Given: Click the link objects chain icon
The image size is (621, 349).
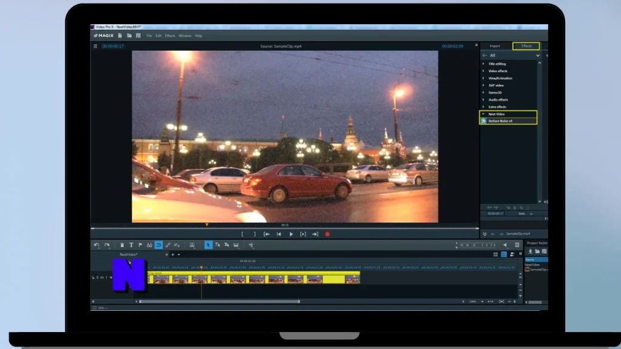Looking at the screenshot, I should tap(168, 245).
